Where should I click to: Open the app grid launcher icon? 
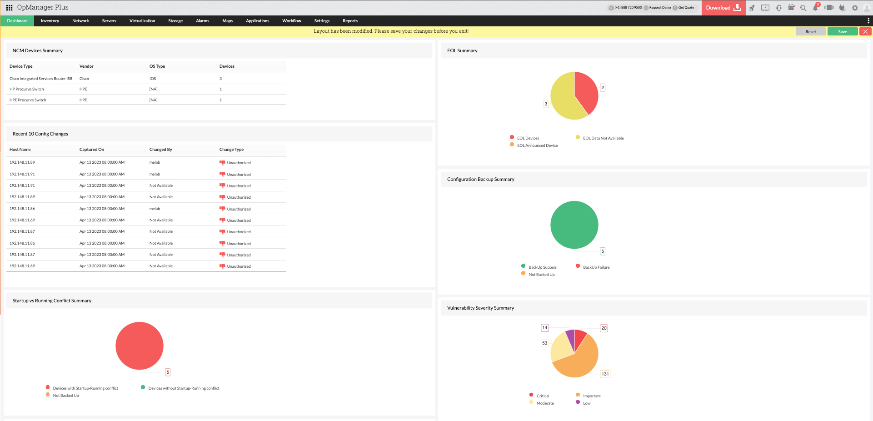click(x=9, y=8)
